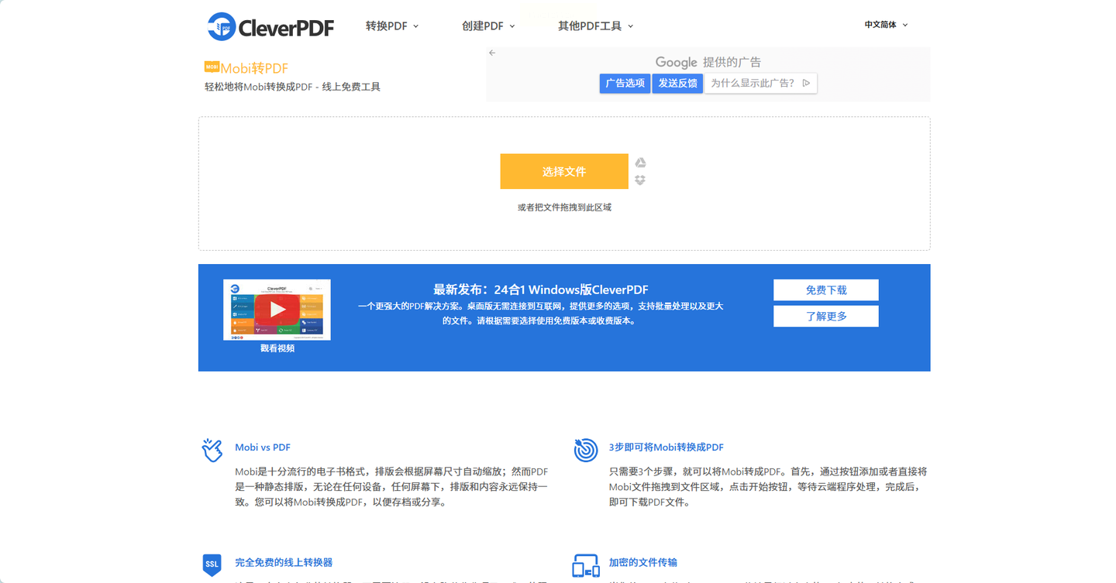This screenshot has height=583, width=1116.
Task: Click the Google 提供的广告 text
Action: 708,62
